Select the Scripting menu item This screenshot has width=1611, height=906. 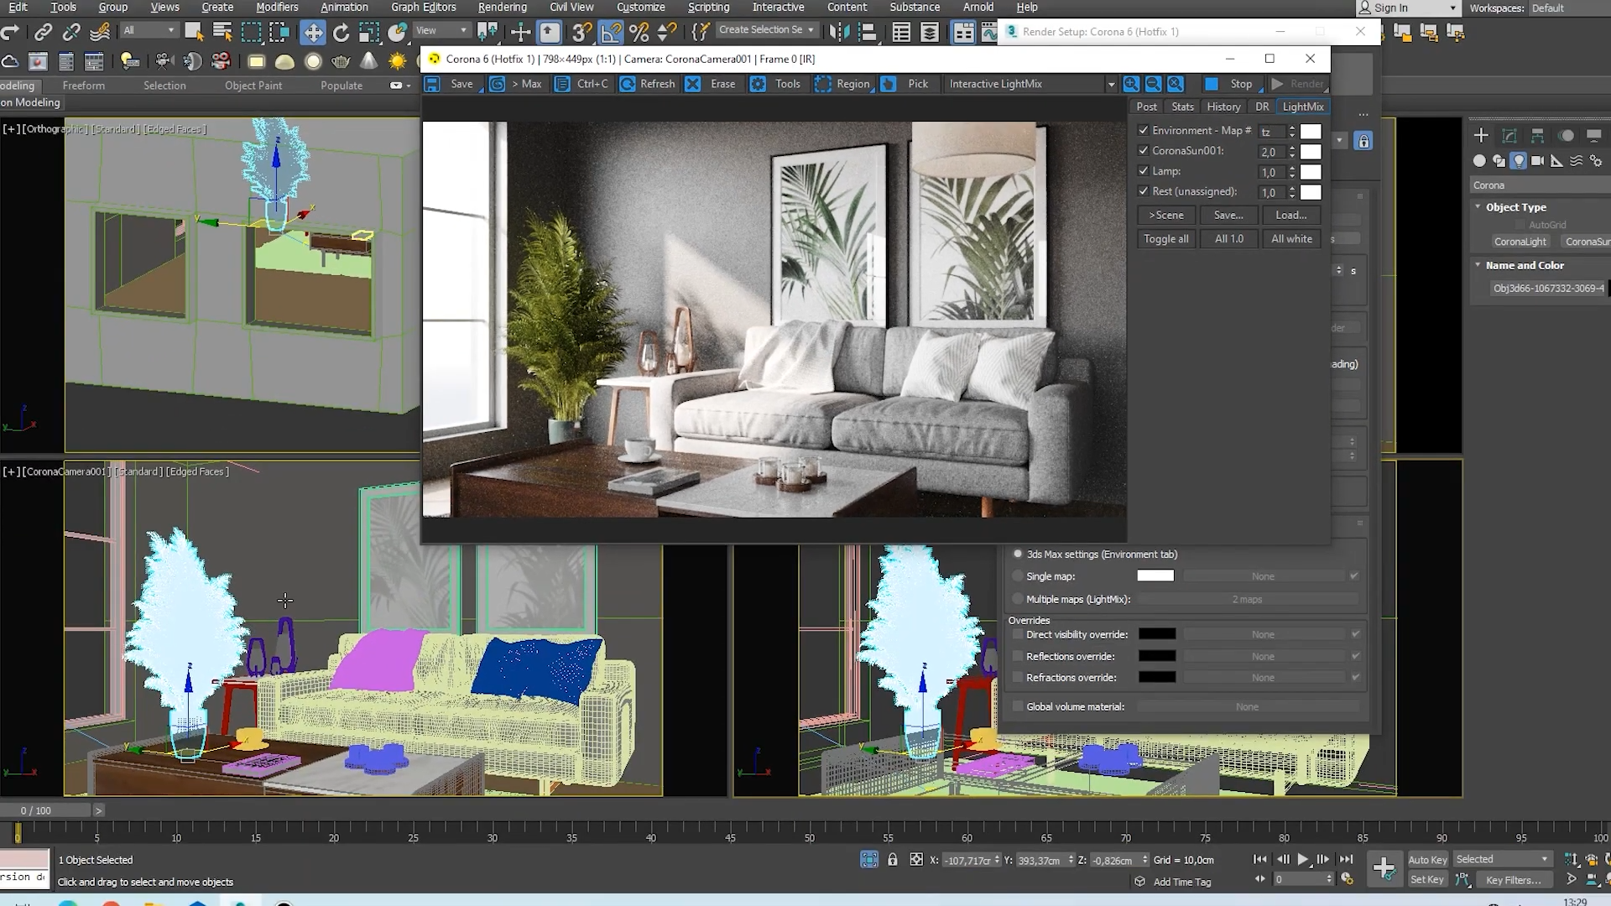pos(709,7)
